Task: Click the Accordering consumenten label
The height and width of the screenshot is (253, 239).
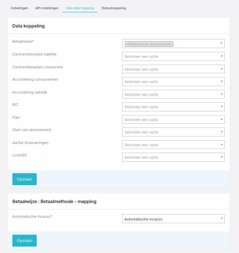Action: [35, 79]
